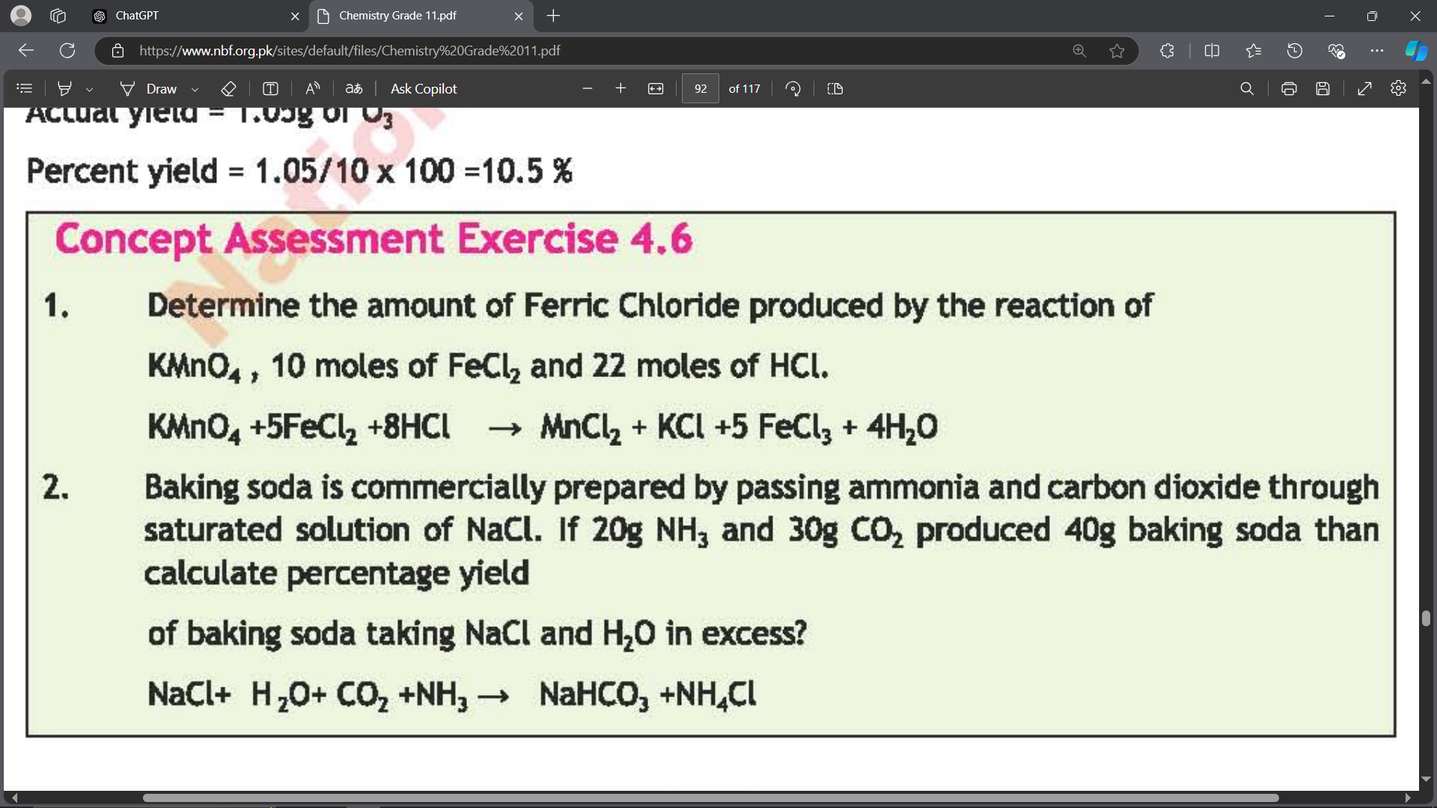The height and width of the screenshot is (808, 1437).
Task: Click the scroll left arrow
Action: coord(14,798)
